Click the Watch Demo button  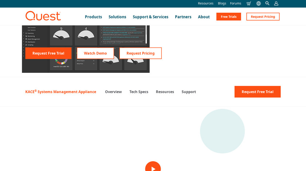pyautogui.click(x=95, y=53)
